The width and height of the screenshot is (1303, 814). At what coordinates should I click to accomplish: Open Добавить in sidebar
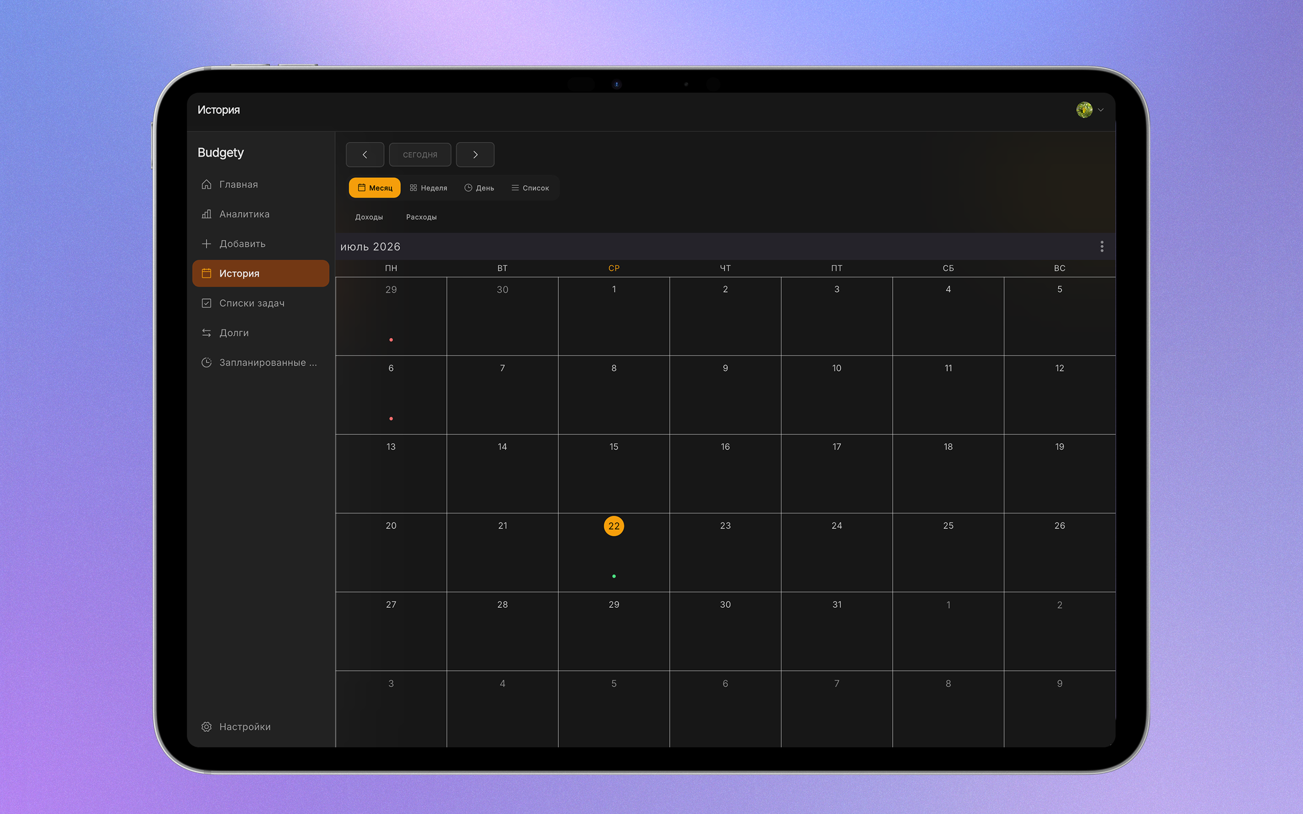[x=261, y=243]
